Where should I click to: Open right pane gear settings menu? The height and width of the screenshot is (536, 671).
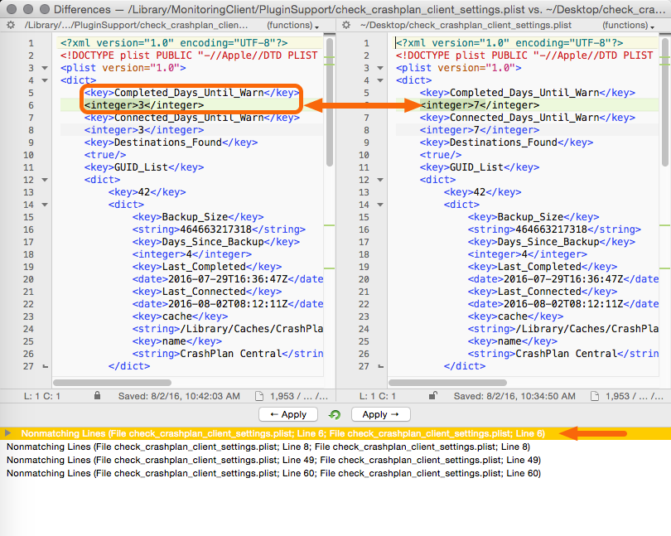click(346, 25)
